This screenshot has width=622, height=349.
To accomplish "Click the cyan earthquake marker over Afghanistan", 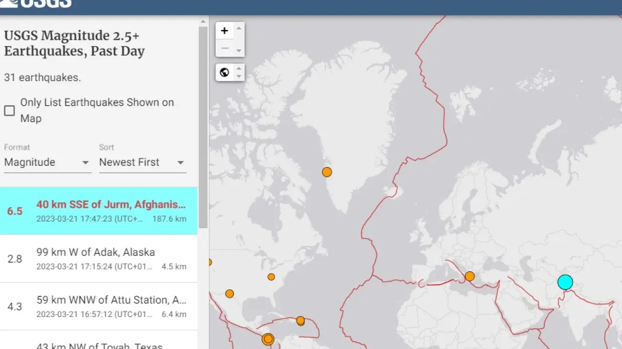I will [x=565, y=282].
